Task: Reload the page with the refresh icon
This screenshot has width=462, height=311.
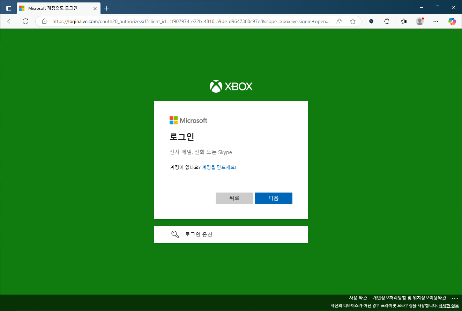Action: click(x=25, y=21)
